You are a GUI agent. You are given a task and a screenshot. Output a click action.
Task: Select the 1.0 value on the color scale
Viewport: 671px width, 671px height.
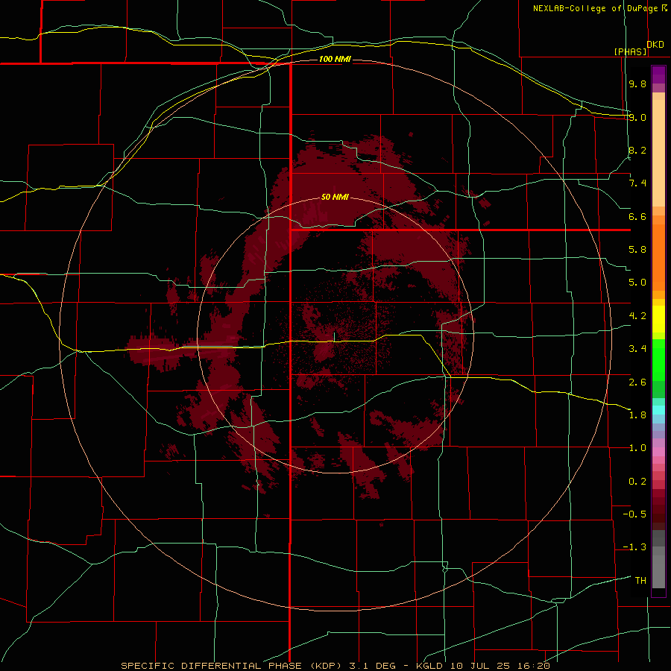(x=637, y=448)
